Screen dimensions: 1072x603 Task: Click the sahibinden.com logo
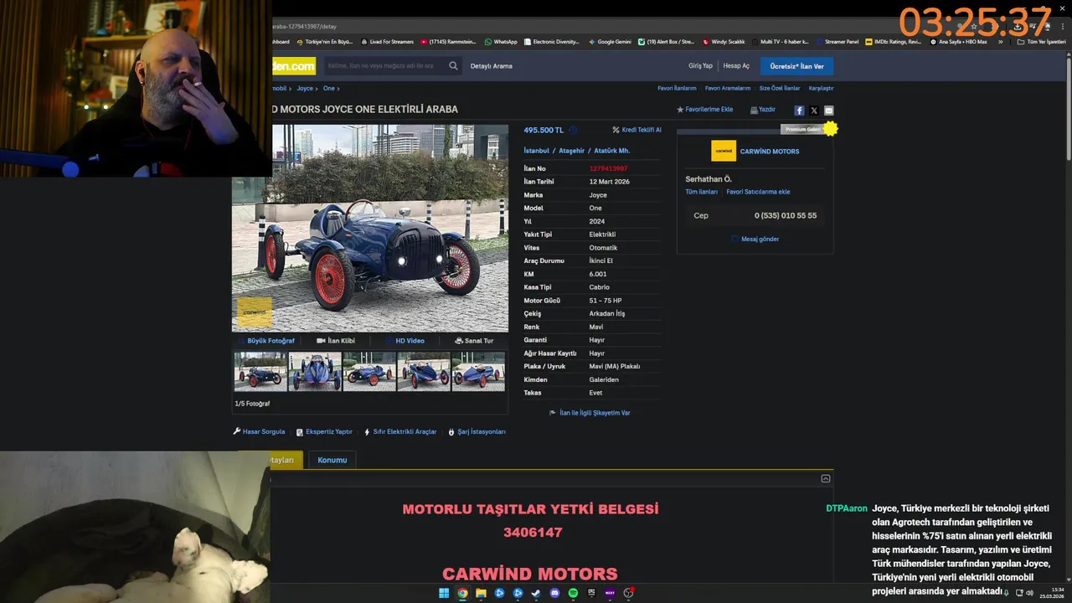click(294, 66)
